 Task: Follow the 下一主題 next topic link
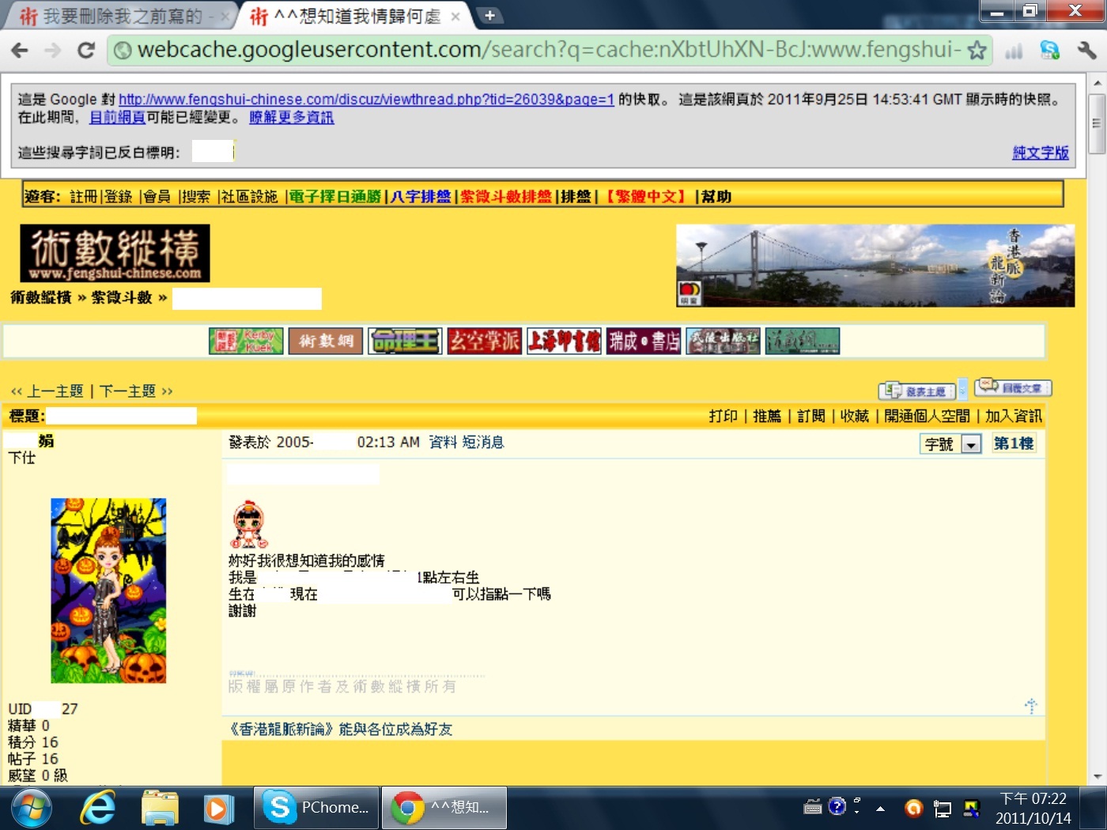click(128, 391)
